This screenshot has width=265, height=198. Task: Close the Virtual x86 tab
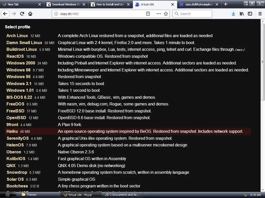pyautogui.click(x=173, y=4)
